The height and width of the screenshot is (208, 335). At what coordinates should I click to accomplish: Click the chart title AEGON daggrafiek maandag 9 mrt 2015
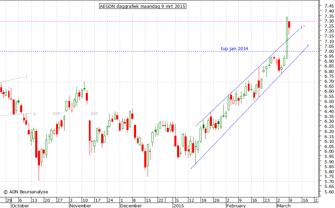click(x=143, y=6)
